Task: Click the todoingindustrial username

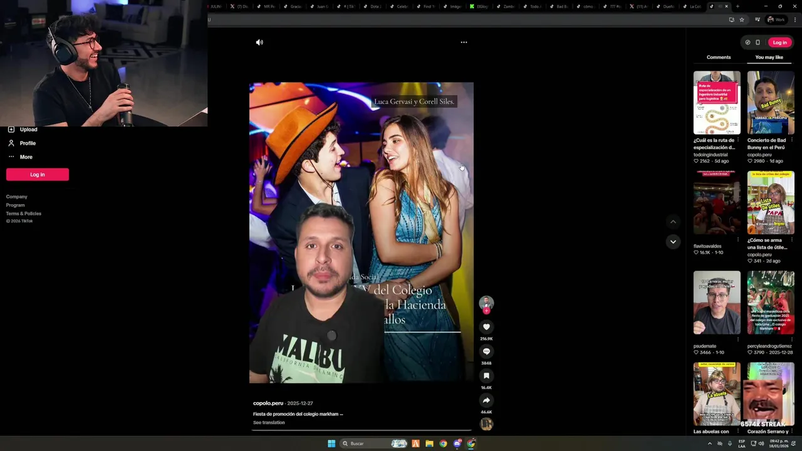Action: [711, 155]
